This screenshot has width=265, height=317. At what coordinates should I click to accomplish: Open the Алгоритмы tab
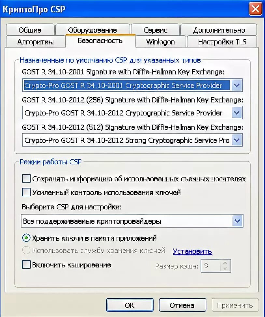click(x=35, y=42)
